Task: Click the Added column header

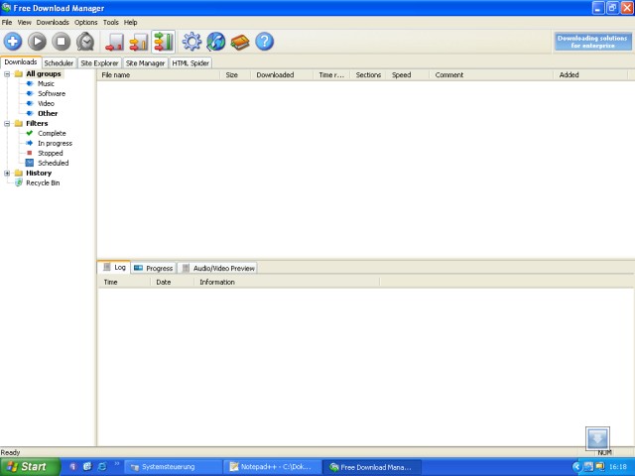Action: tap(590, 75)
